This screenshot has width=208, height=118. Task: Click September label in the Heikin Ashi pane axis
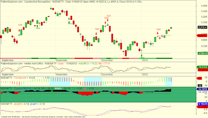(x=8, y=74)
